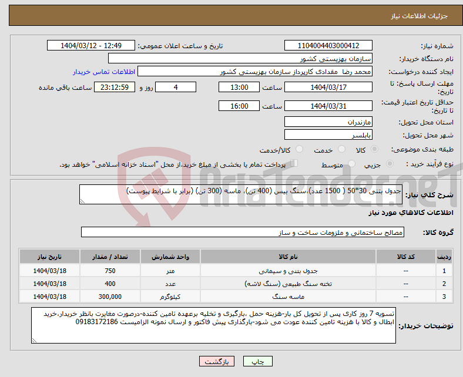The image size is (463, 377).
Task: Click the need date in row 1
Action: click(49, 271)
